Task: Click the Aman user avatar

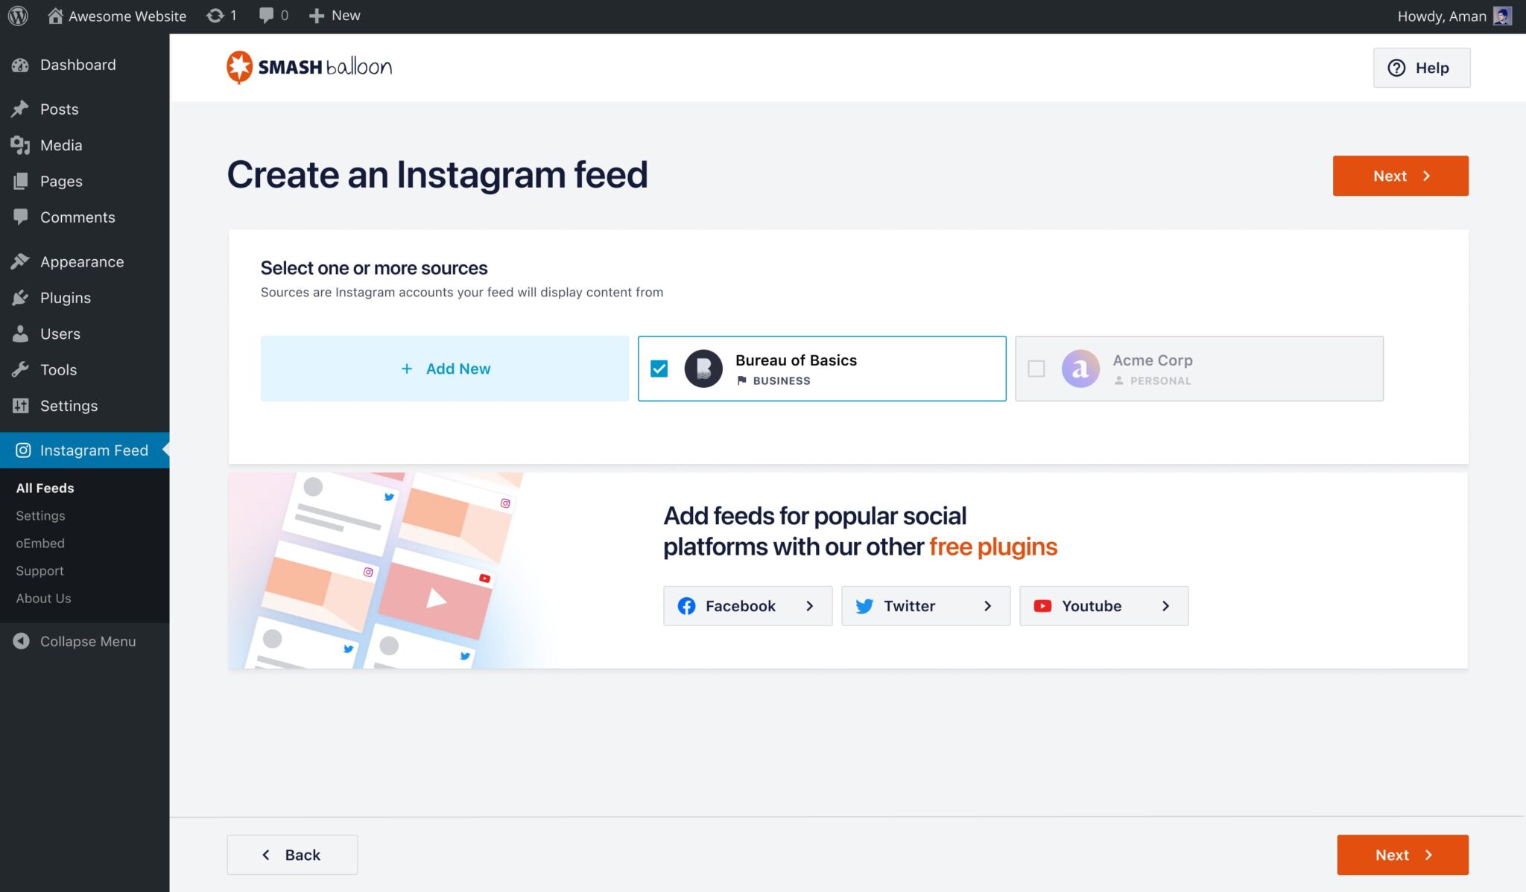Action: point(1502,16)
